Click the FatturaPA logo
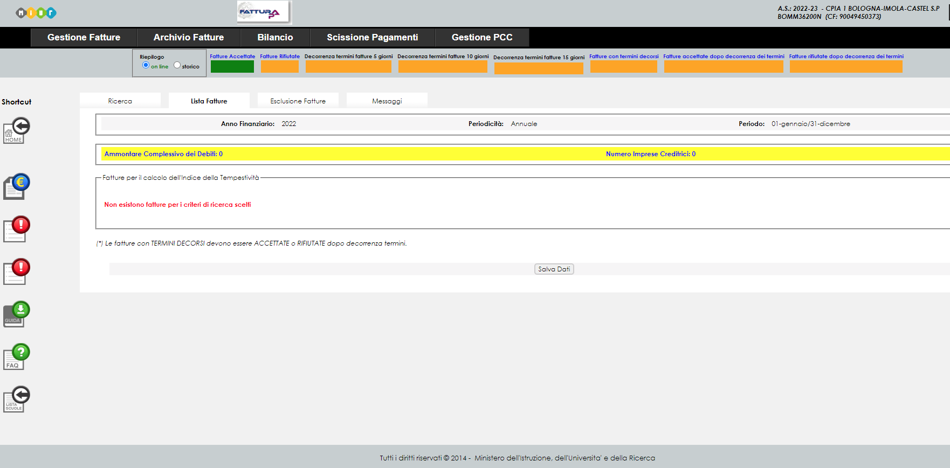 pyautogui.click(x=264, y=12)
